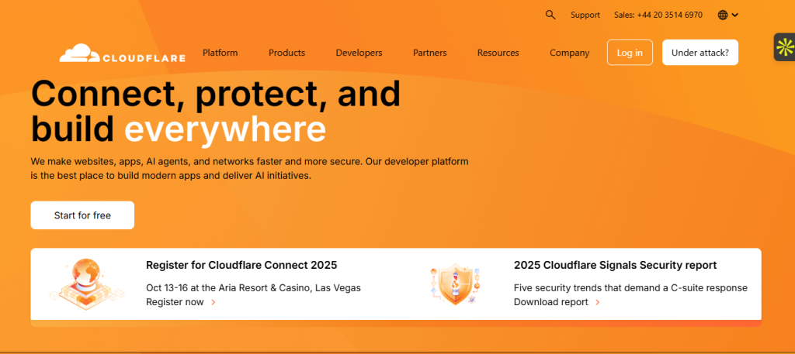Open the yellow asterisk extension widget
The width and height of the screenshot is (795, 354).
(x=785, y=47)
